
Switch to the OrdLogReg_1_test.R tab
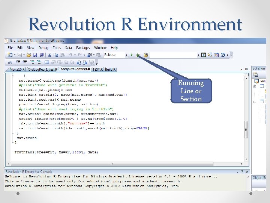point(42,70)
